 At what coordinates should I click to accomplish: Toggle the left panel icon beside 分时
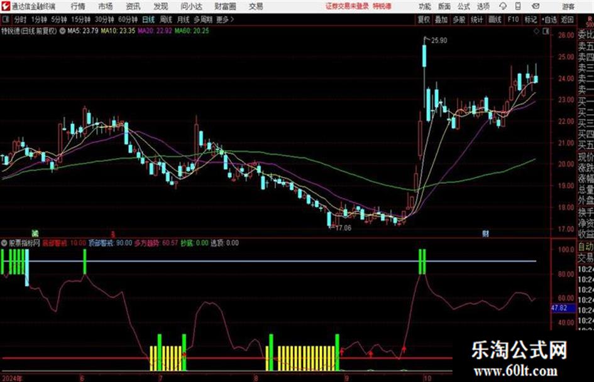click(x=5, y=19)
